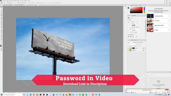Select the Horizontal Type tool
This screenshot has width=171, height=96.
[x=1, y=34]
